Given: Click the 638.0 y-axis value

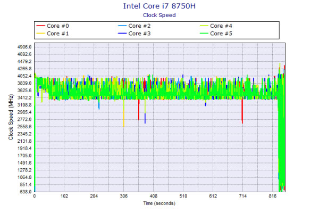Looking at the screenshot, I should [x=25, y=192].
